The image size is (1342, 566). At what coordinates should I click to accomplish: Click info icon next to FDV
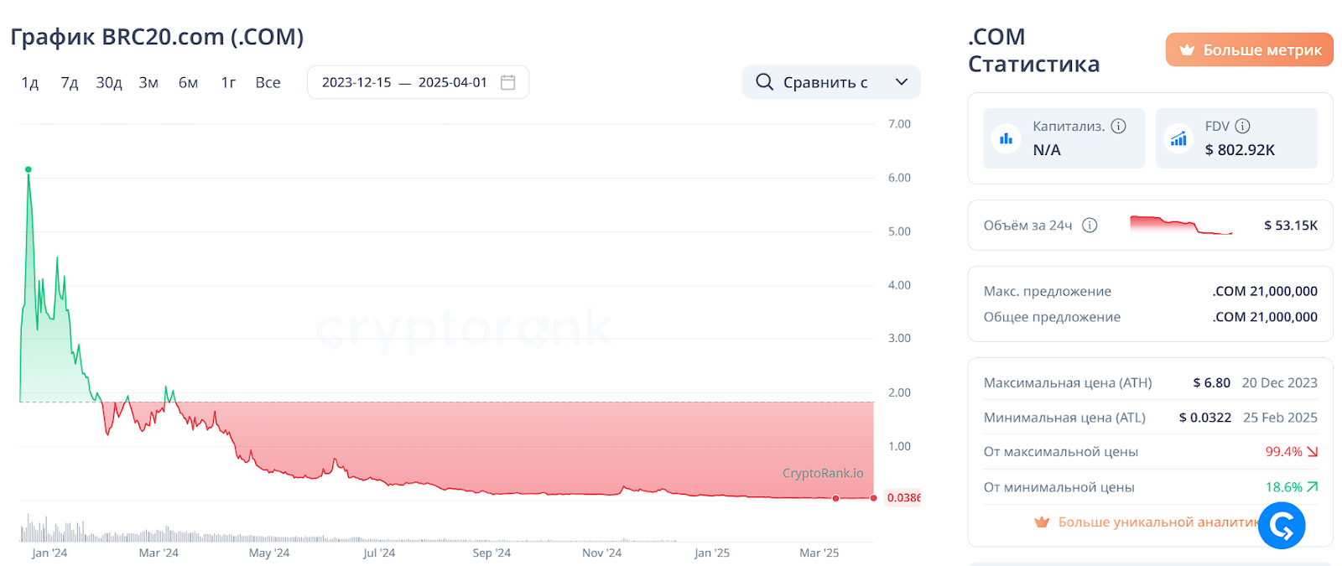[x=1243, y=126]
